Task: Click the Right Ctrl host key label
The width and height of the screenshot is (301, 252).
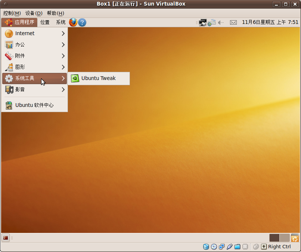Action: pos(279,247)
